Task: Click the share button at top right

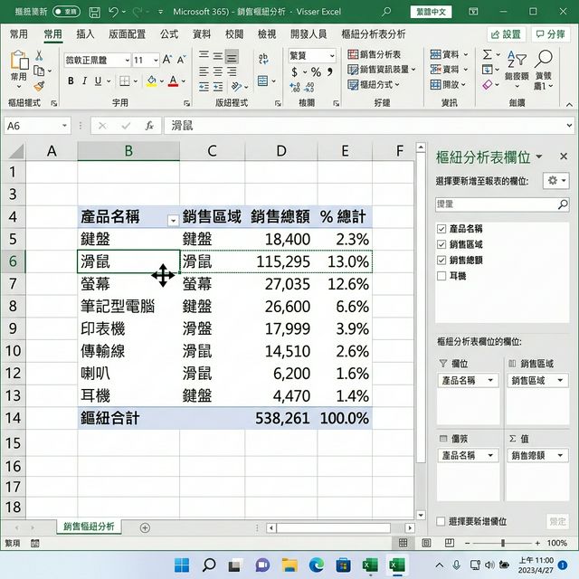Action: (x=506, y=34)
